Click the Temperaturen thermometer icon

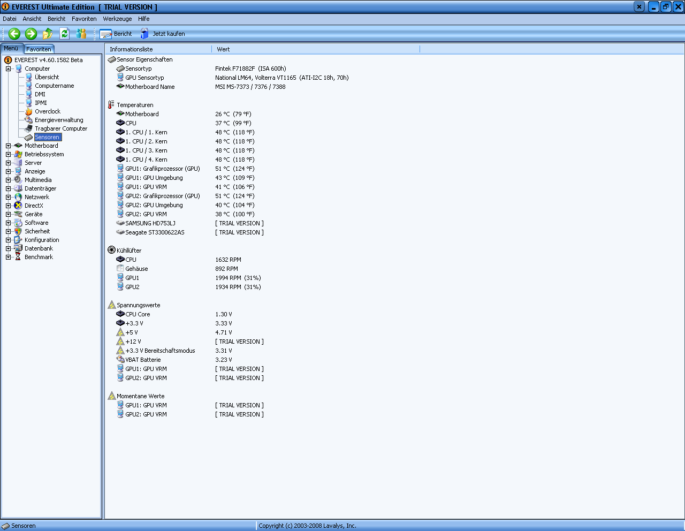click(x=111, y=105)
